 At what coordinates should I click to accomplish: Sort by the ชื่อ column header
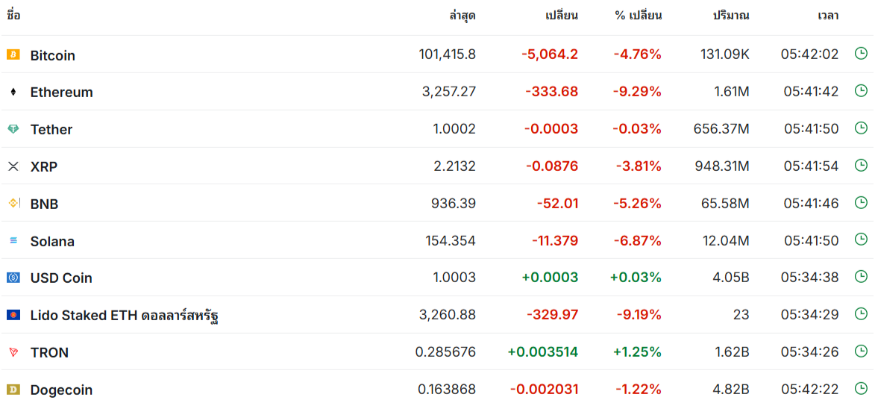pyautogui.click(x=13, y=16)
